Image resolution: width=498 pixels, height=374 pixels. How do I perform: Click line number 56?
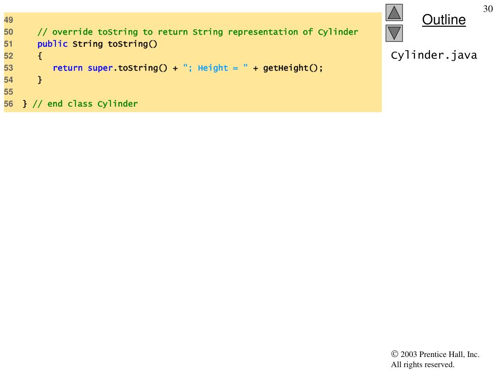(9, 104)
